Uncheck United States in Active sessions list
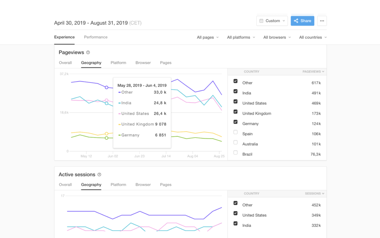Screen dimensions: 380x238 (236, 213)
